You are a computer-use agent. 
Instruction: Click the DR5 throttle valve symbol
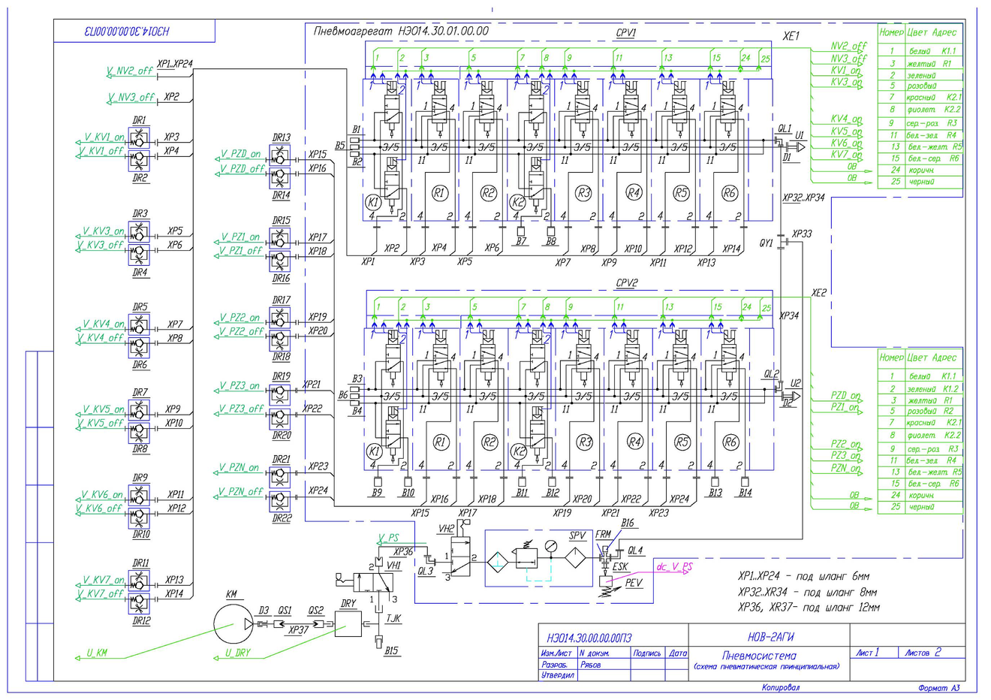click(x=139, y=325)
